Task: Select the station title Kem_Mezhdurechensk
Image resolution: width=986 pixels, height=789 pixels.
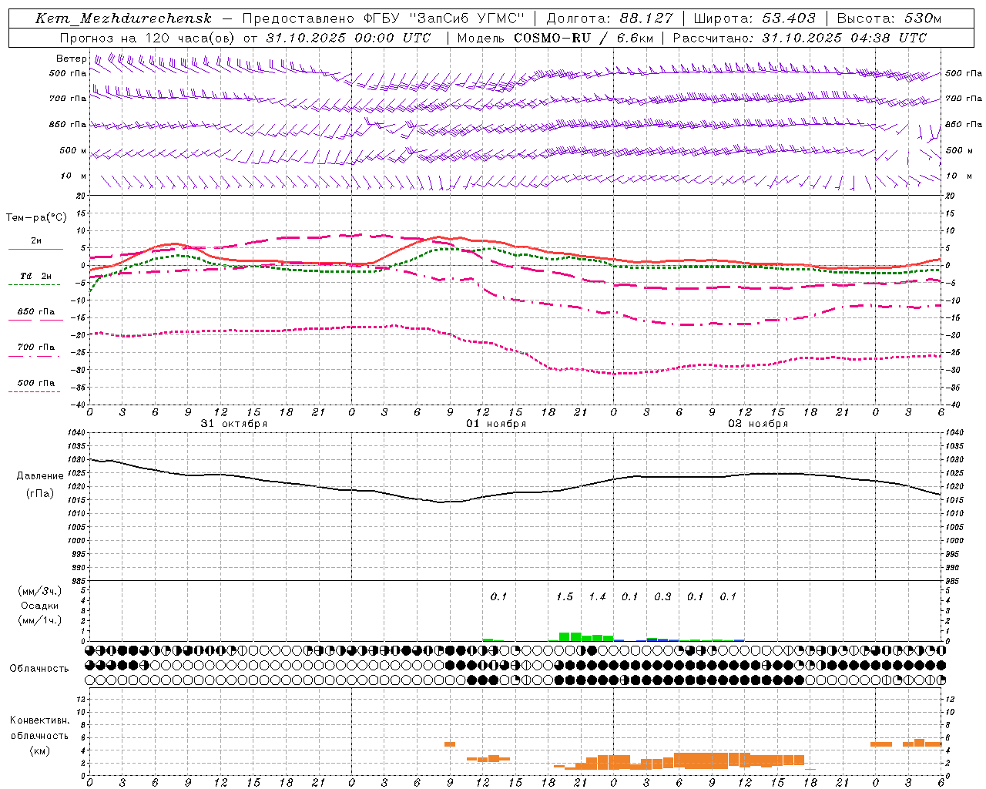Action: (123, 18)
